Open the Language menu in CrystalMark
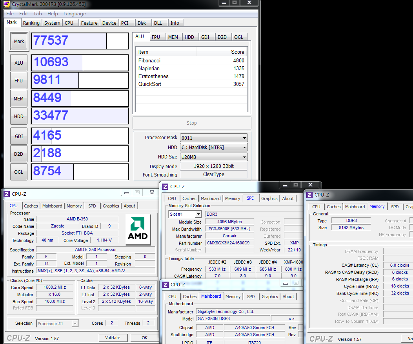Viewport: 413px width, 344px height. [75, 14]
